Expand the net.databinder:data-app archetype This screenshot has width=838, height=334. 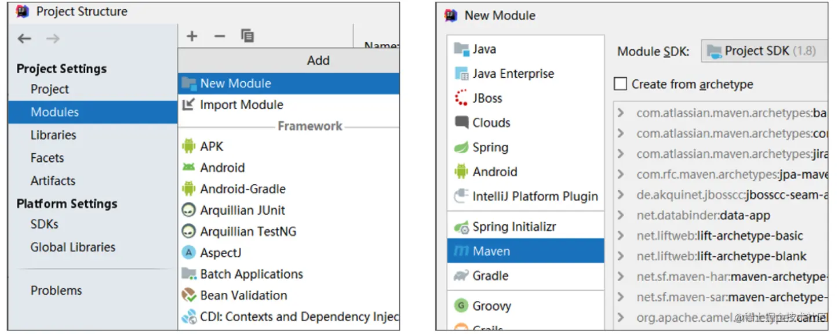621,216
